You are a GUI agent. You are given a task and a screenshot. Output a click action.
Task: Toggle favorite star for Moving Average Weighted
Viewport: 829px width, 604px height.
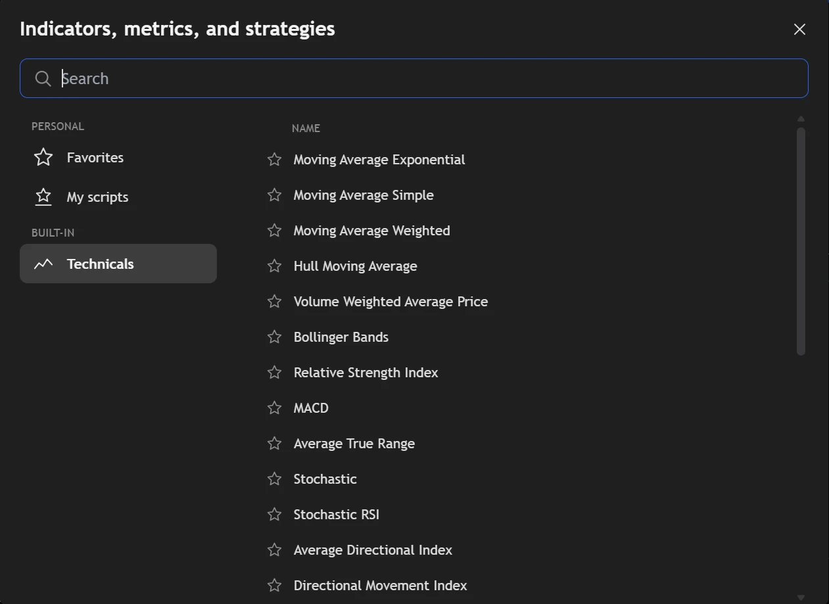(275, 231)
